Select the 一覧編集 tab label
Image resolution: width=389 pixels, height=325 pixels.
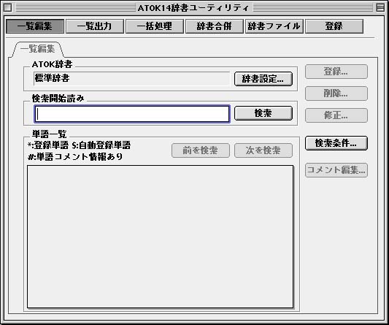[x=38, y=49]
